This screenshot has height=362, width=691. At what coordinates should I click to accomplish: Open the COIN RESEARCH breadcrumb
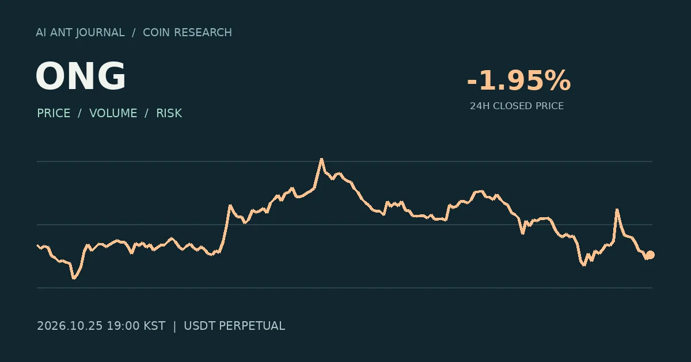click(187, 33)
